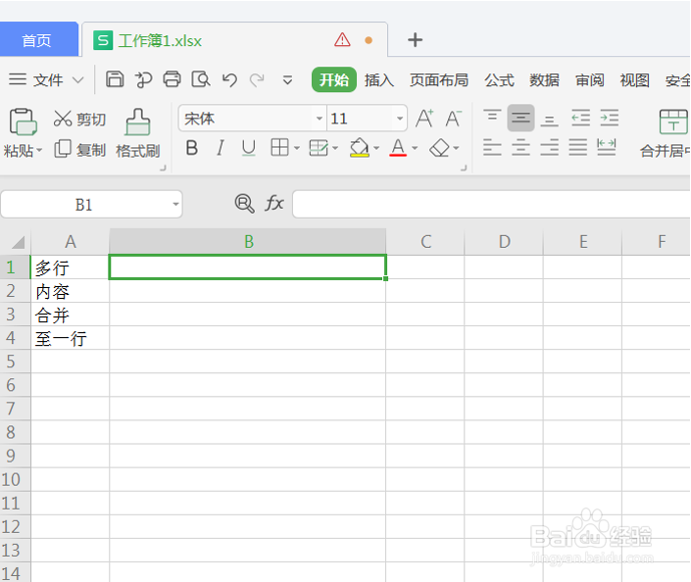Apply red font color A
691x582 pixels.
398,148
